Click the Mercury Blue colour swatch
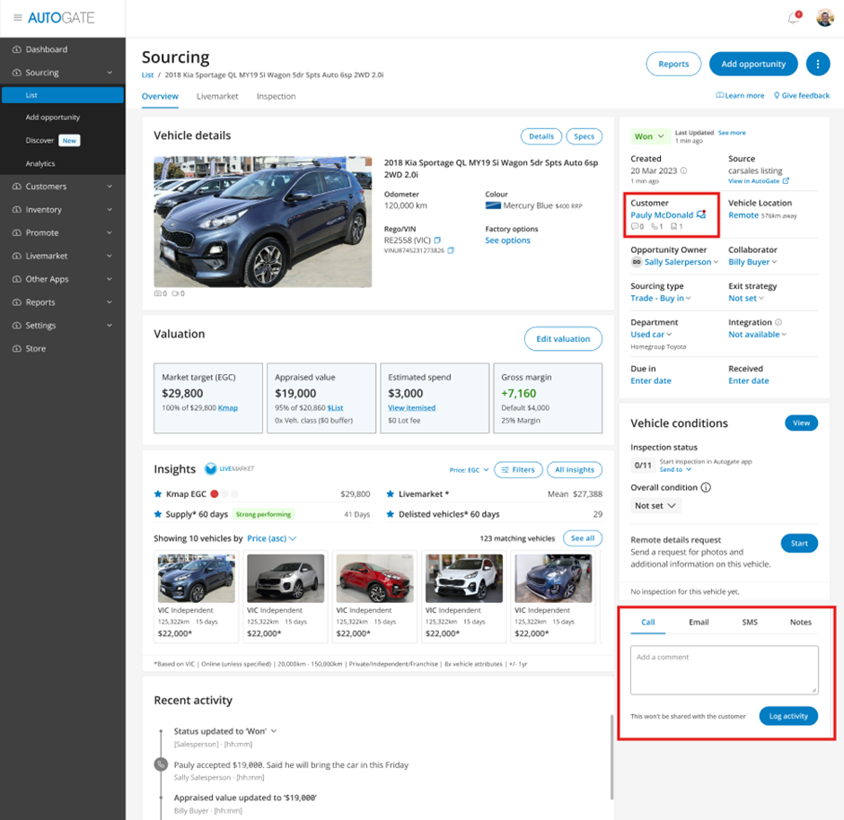Image resolution: width=844 pixels, height=820 pixels. click(x=492, y=205)
